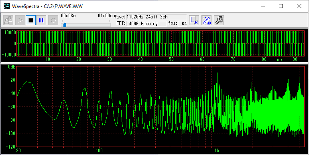Screen dimensions: 309x155
Task: Start playback with the Play button
Action: [x=20, y=20]
